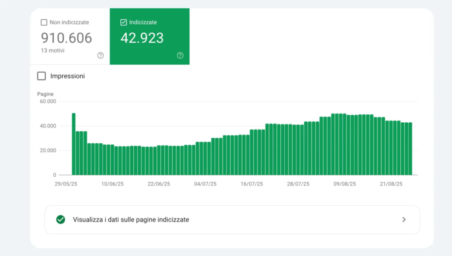Click the 21/08/25 date label on axis

[x=391, y=184]
